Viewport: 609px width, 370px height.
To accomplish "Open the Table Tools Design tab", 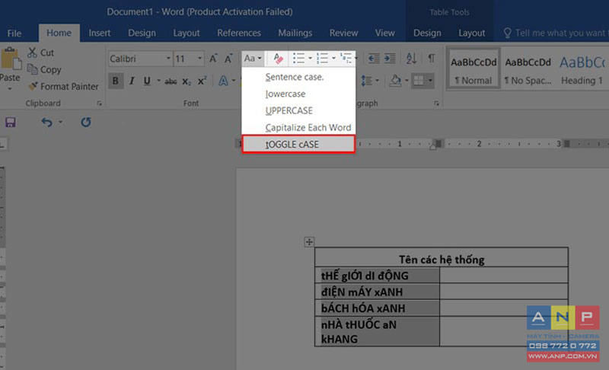I will [x=427, y=33].
